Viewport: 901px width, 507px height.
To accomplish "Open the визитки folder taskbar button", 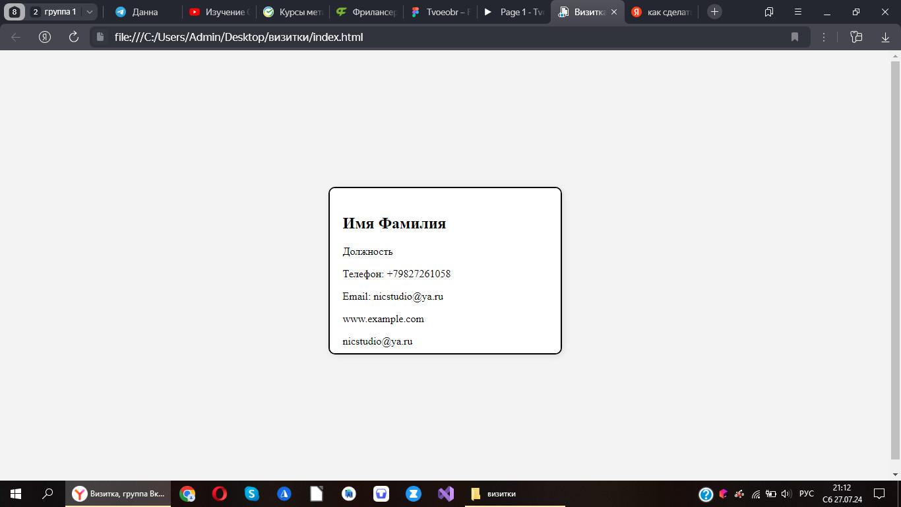I will pyautogui.click(x=515, y=494).
